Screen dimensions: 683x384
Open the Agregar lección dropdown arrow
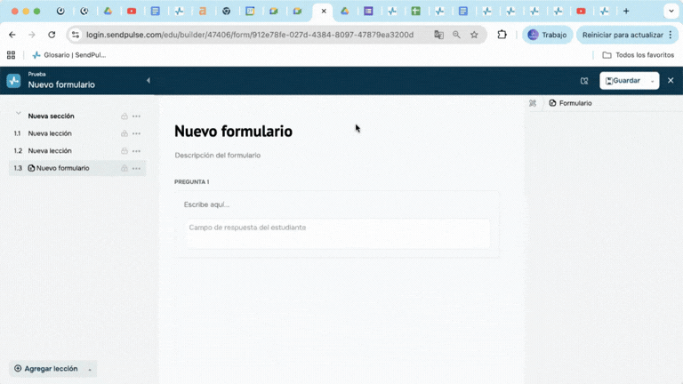tap(90, 370)
